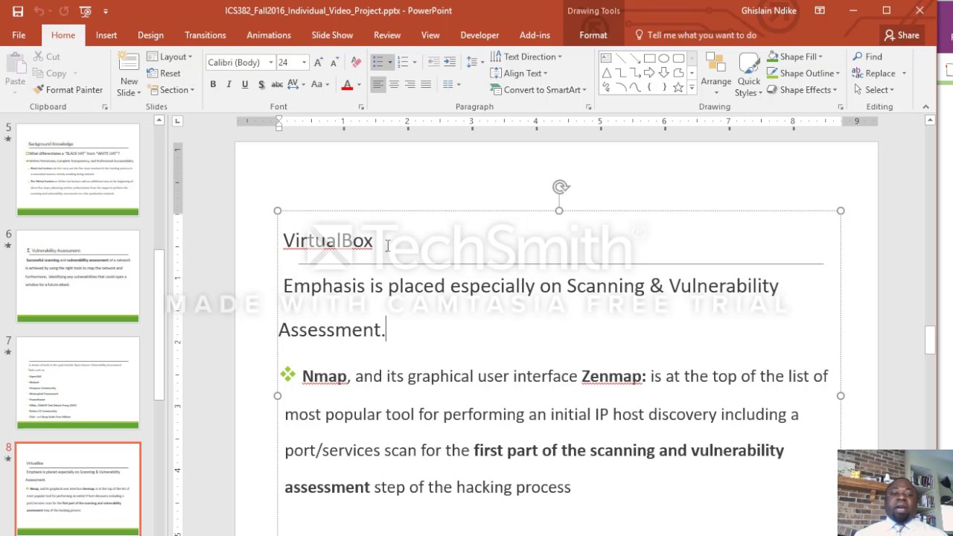Toggle text shadow
This screenshot has height=536, width=953.
(261, 85)
